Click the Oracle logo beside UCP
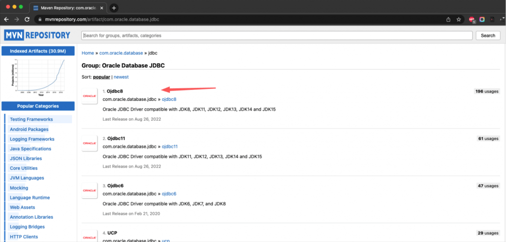The height and width of the screenshot is (242, 506). point(89,236)
